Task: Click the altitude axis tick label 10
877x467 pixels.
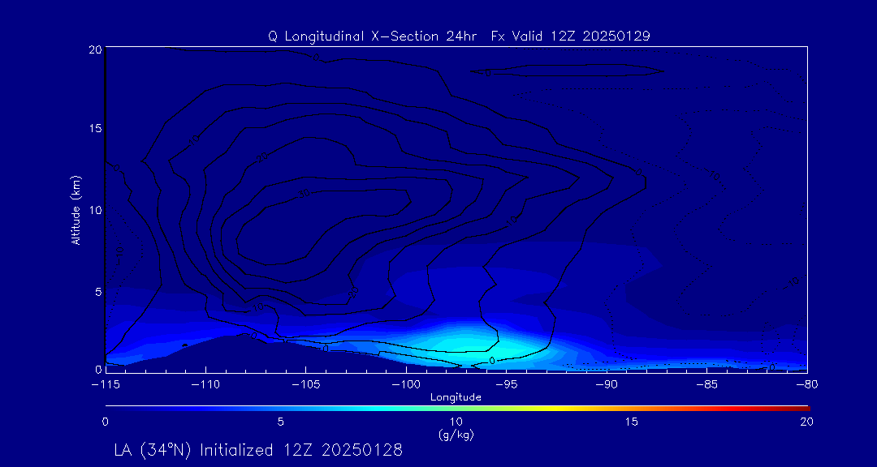Action: 94,210
